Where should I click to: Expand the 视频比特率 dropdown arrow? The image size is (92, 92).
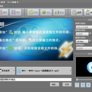[90, 34]
